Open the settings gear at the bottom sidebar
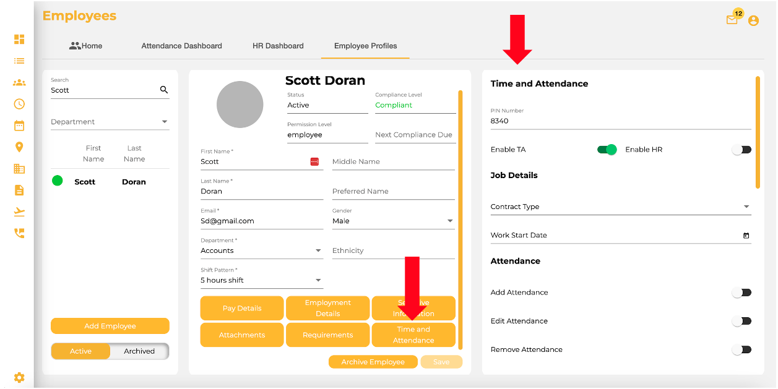Viewport: 778px width, 389px height. pyautogui.click(x=19, y=377)
